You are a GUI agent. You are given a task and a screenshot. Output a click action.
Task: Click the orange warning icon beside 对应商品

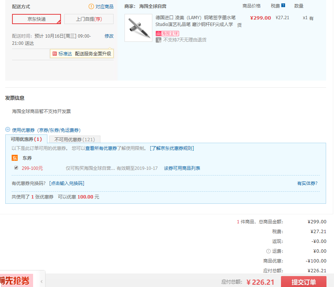[91, 7]
